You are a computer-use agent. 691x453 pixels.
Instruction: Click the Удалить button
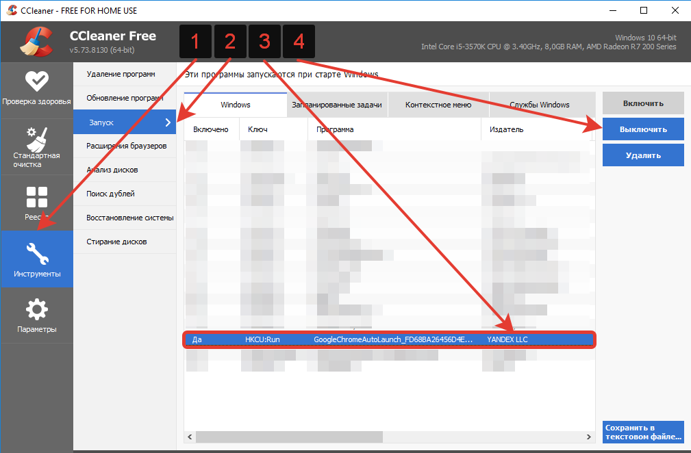pos(643,155)
